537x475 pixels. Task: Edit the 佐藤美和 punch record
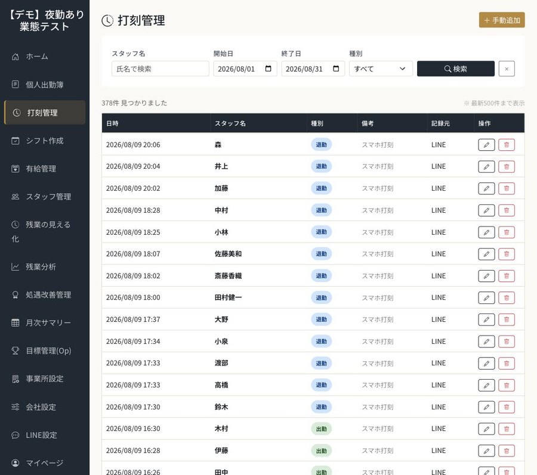point(486,254)
